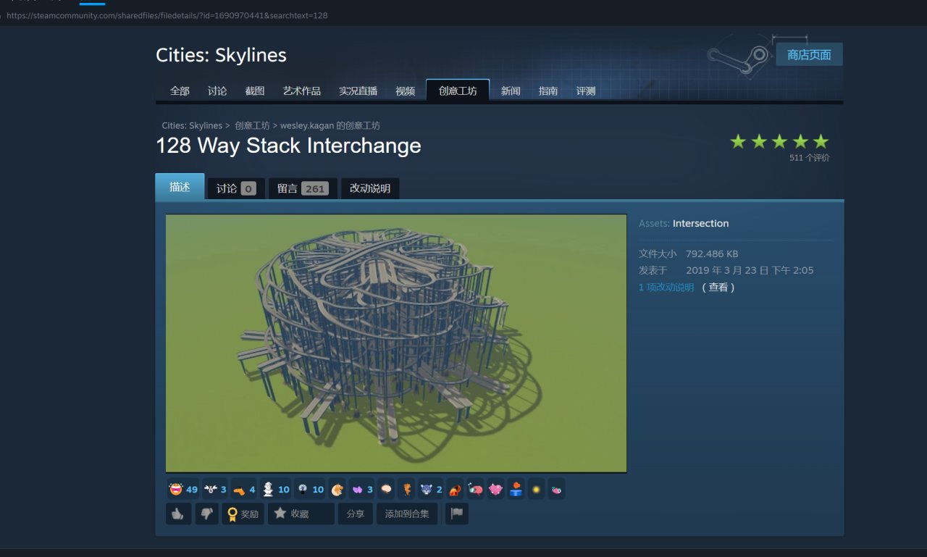The width and height of the screenshot is (927, 557).
Task: Open wesley.kagan 的创意工坊 breadcrumb link
Action: coord(330,126)
